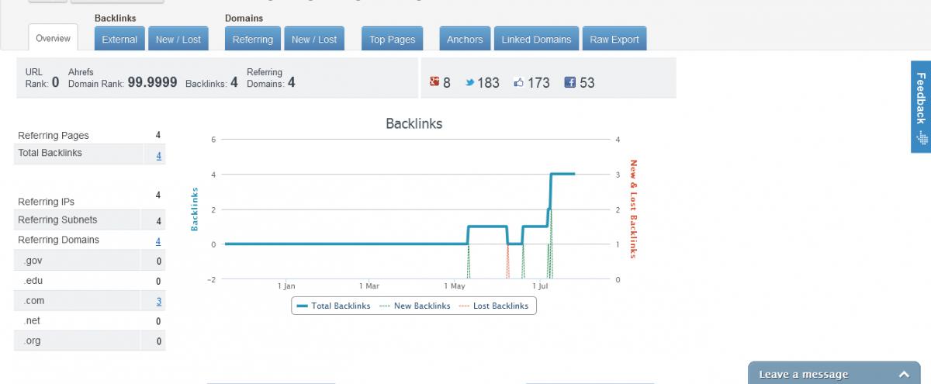The image size is (931, 384).
Task: Toggle Lost Backlinks series in legend
Action: [494, 306]
